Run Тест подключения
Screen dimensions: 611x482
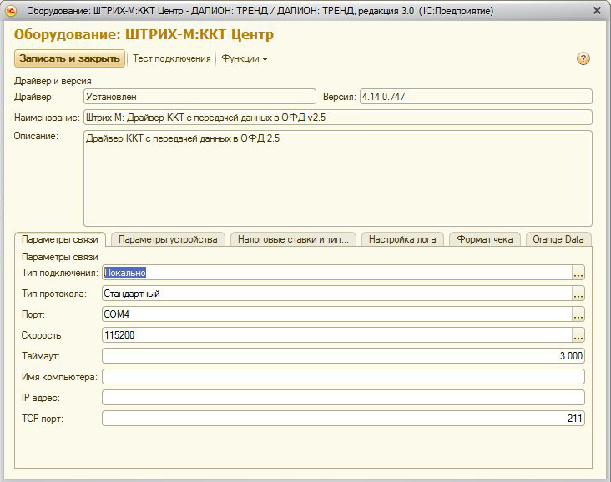point(171,58)
